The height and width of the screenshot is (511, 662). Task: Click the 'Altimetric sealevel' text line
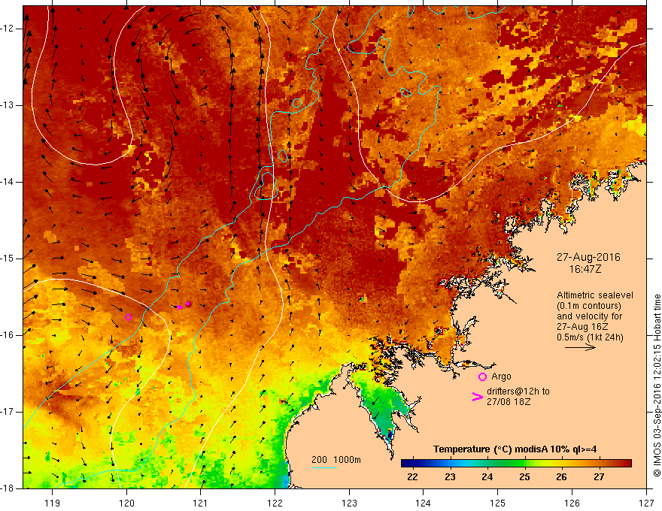[595, 295]
